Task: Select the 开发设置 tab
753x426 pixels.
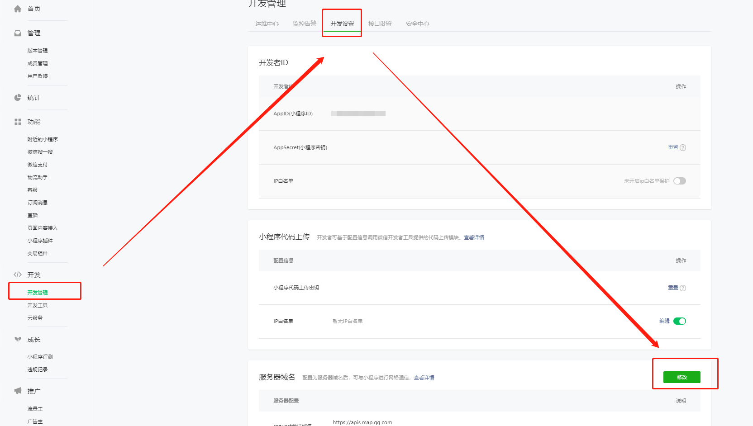Action: tap(342, 24)
